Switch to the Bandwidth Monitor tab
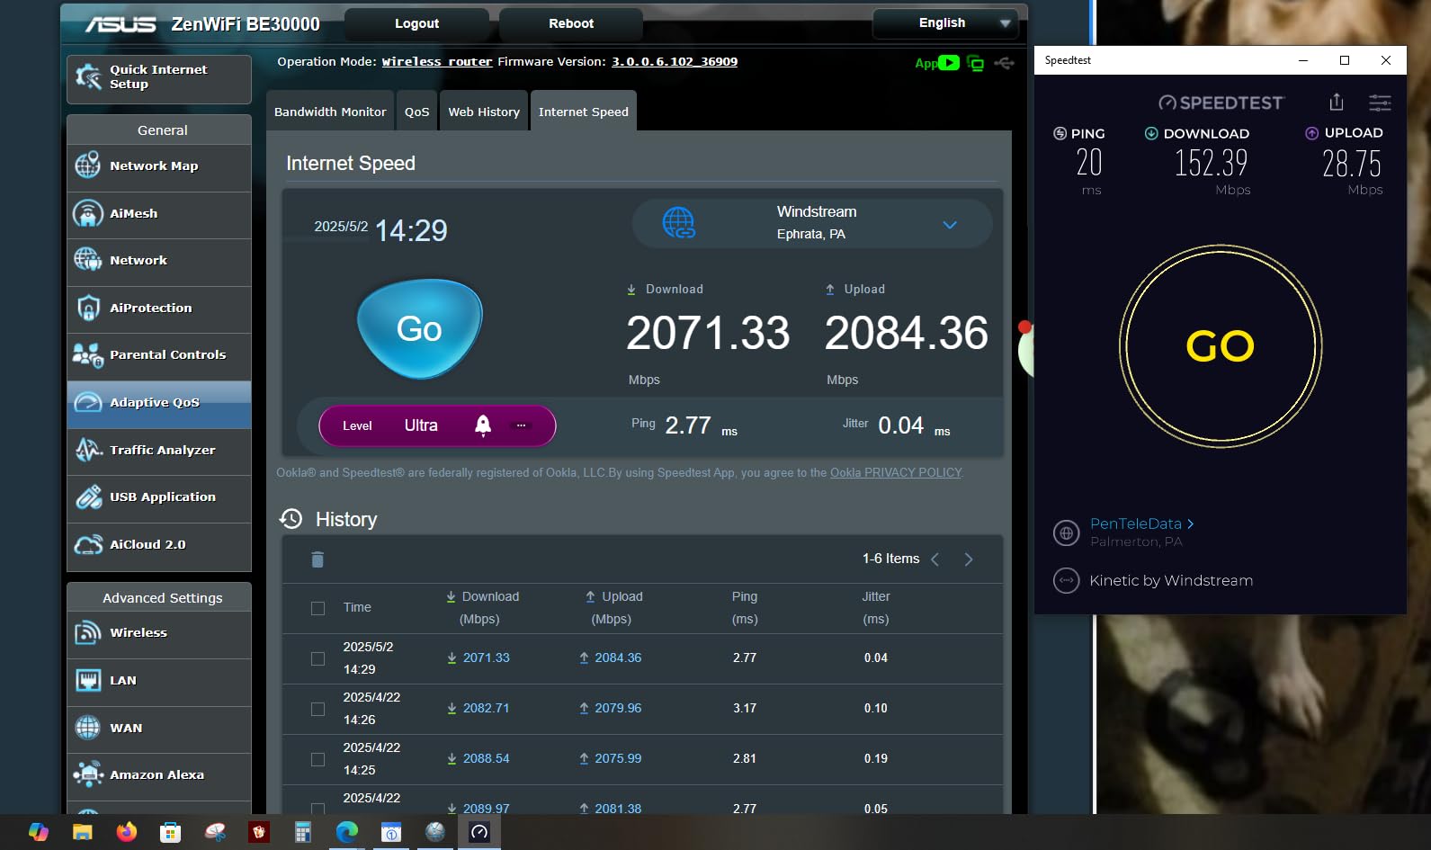This screenshot has height=850, width=1431. click(330, 112)
